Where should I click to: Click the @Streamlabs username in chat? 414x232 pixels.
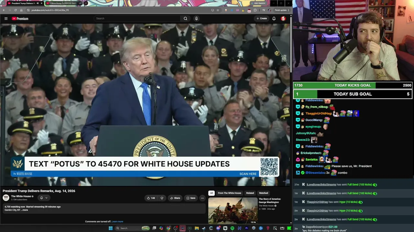(315, 173)
